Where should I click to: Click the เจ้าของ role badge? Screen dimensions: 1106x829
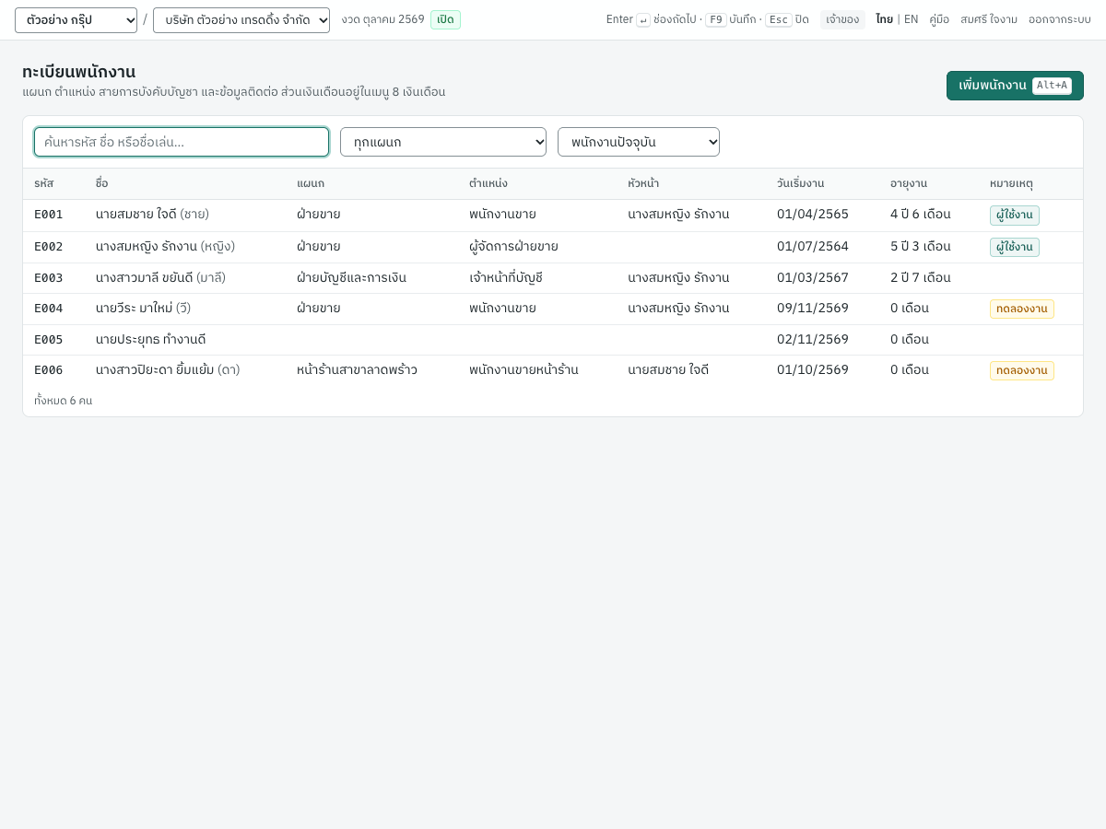click(x=842, y=19)
